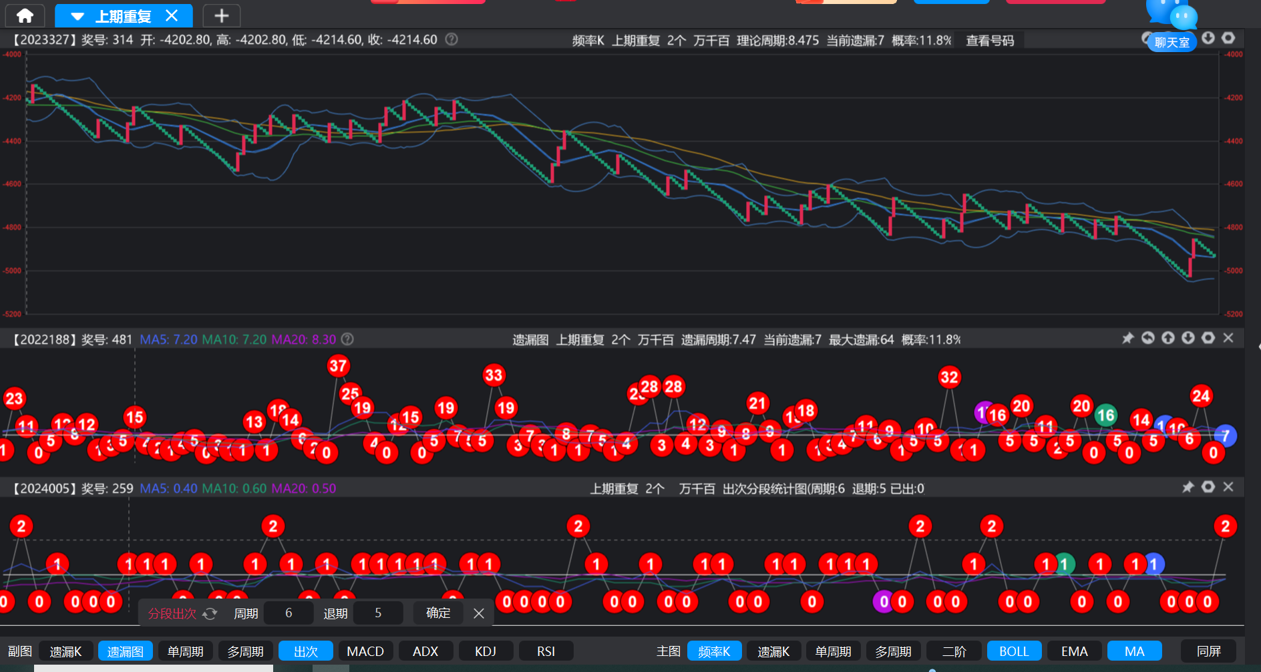Add a new tab with plus button
This screenshot has height=672, width=1261.
point(221,15)
